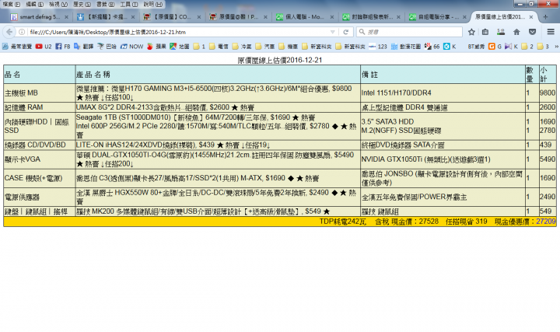
Task: Open the 最常瀏覽 bookmark
Action: (17, 47)
